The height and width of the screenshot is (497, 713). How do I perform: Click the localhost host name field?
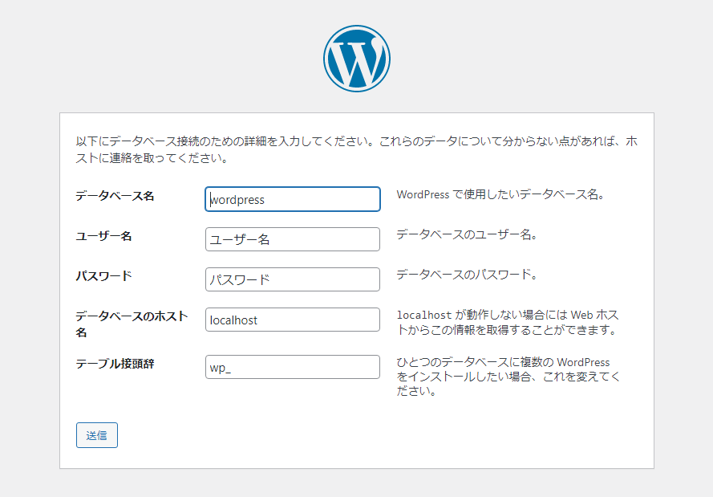[293, 320]
